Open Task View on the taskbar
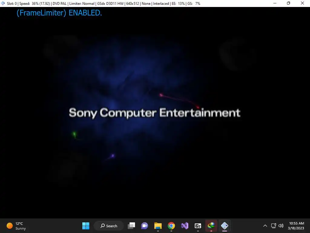This screenshot has width=310, height=233. [x=131, y=226]
